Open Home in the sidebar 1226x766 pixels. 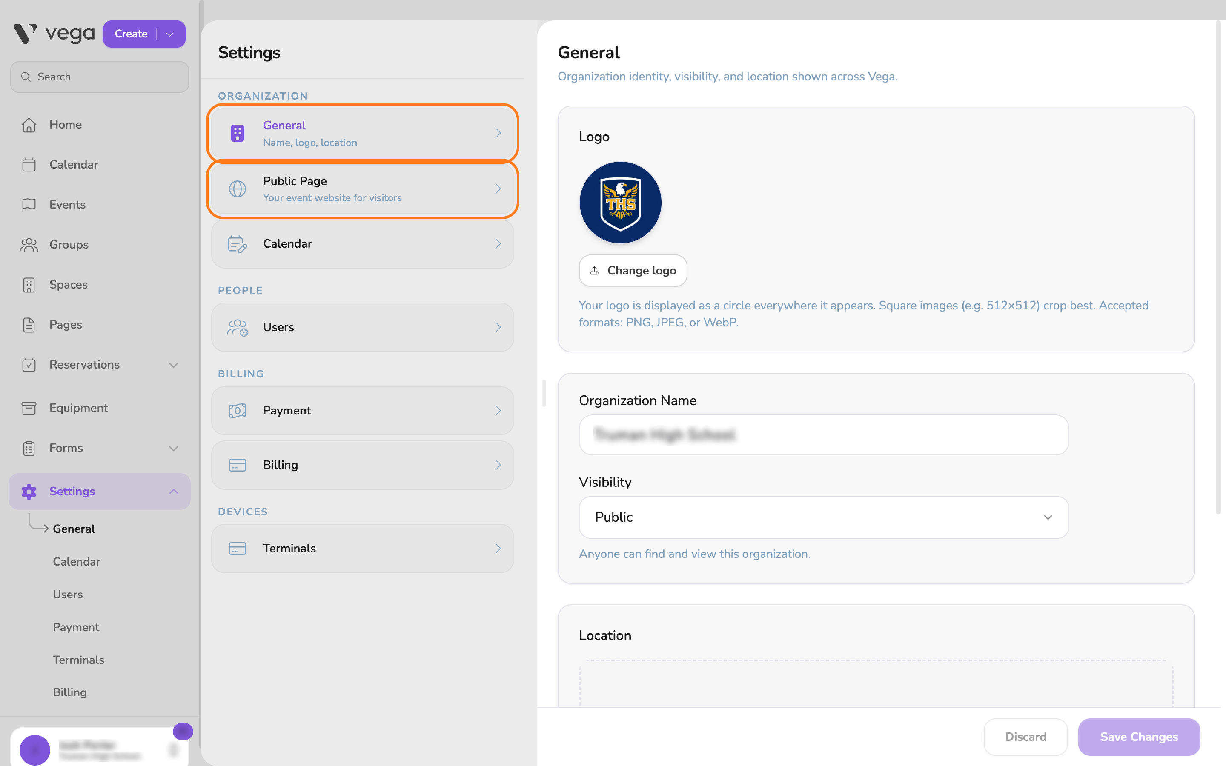click(100, 125)
